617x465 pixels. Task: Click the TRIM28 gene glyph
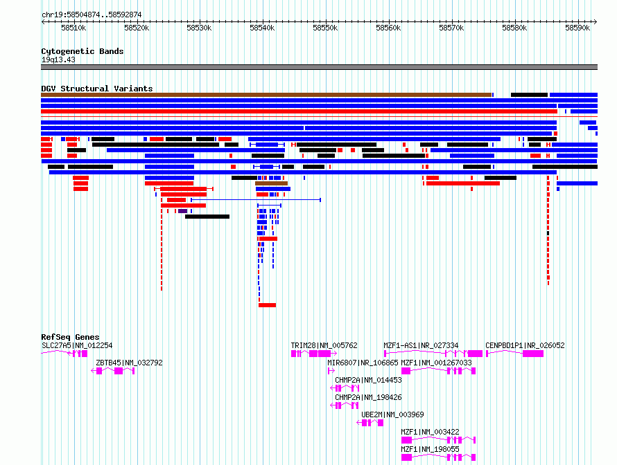(314, 354)
